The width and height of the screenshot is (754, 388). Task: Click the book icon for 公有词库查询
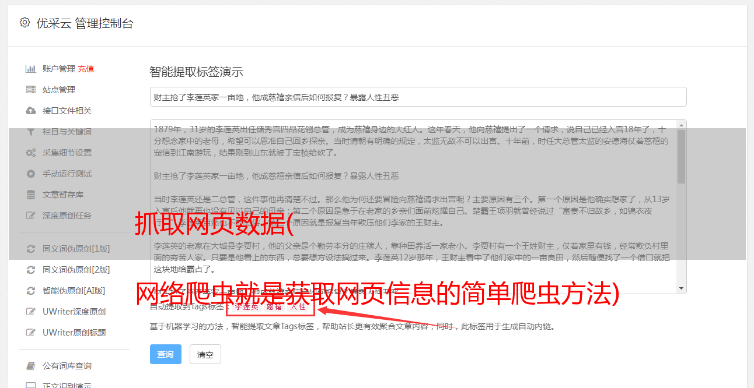click(31, 366)
